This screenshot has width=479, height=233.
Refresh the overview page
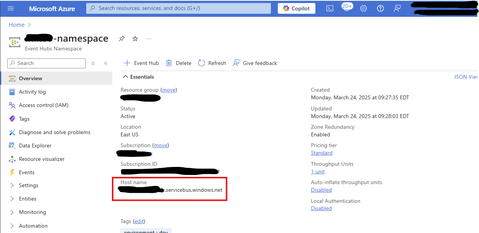coord(212,63)
